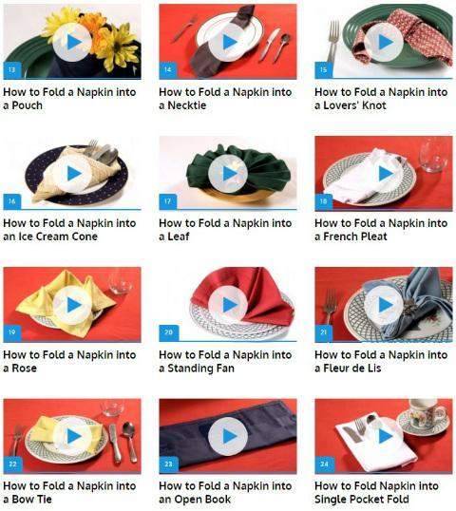Open the 'Napkin into a Fleur de Lis' link
Screen dimensions: 456x511
tap(381, 362)
